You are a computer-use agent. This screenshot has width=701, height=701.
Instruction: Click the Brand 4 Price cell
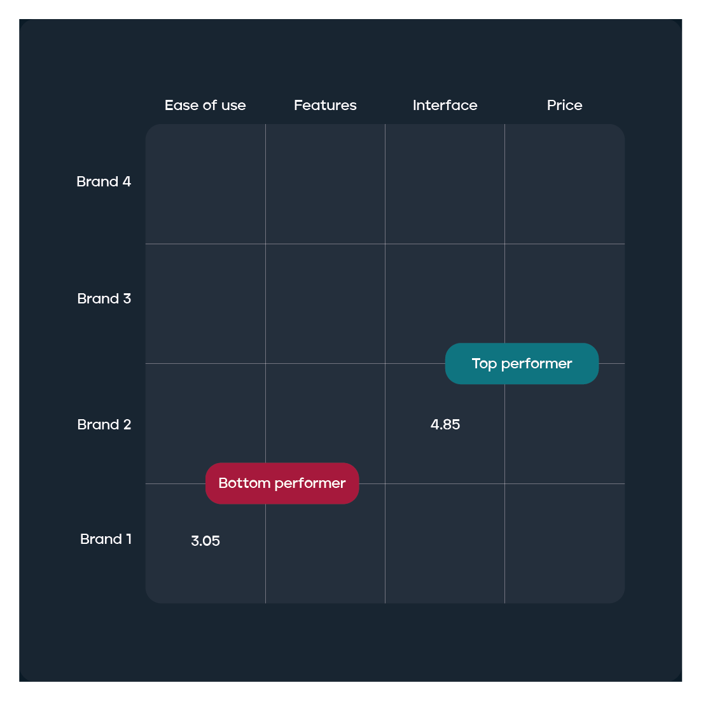(565, 184)
